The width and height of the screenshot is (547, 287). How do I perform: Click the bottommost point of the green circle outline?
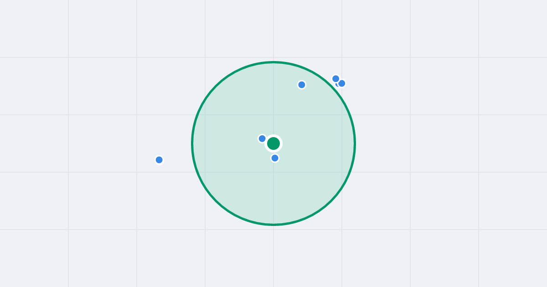[273, 225]
